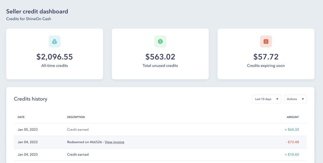Select the Jan 05, 2023 Credit earned row
The width and height of the screenshot is (323, 163).
coord(160,130)
